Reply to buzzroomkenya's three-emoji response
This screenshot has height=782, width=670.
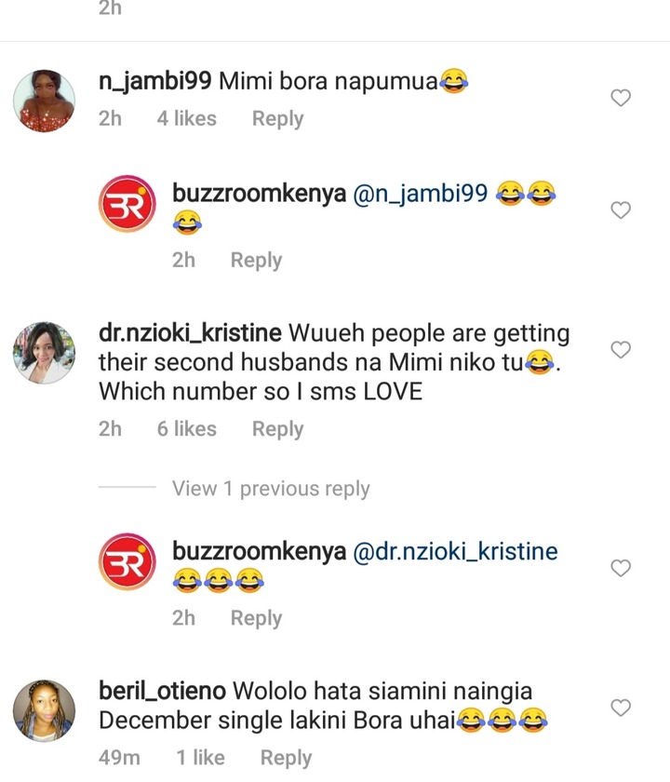256,618
